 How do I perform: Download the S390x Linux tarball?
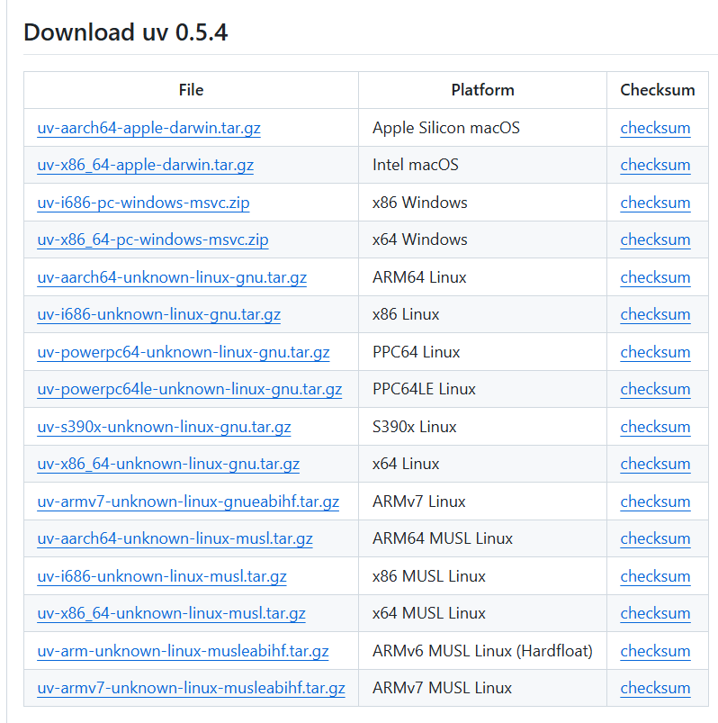(163, 427)
